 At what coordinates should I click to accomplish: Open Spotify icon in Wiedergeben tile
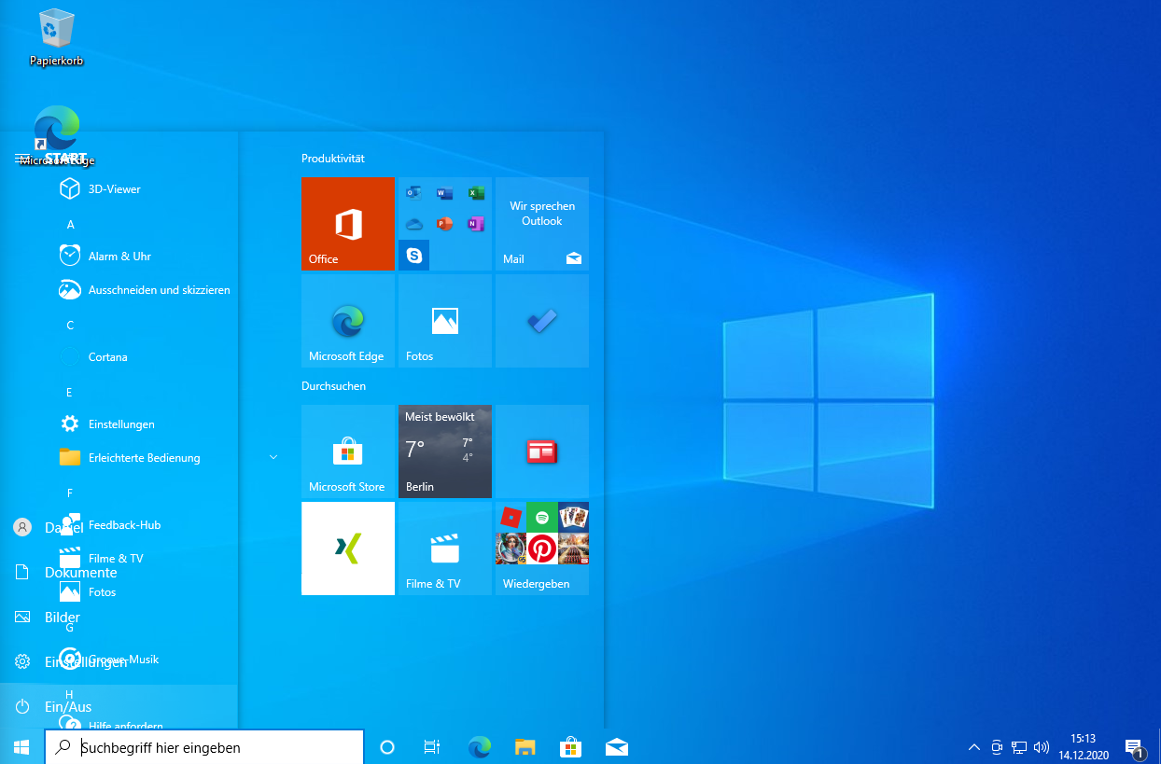tap(542, 517)
